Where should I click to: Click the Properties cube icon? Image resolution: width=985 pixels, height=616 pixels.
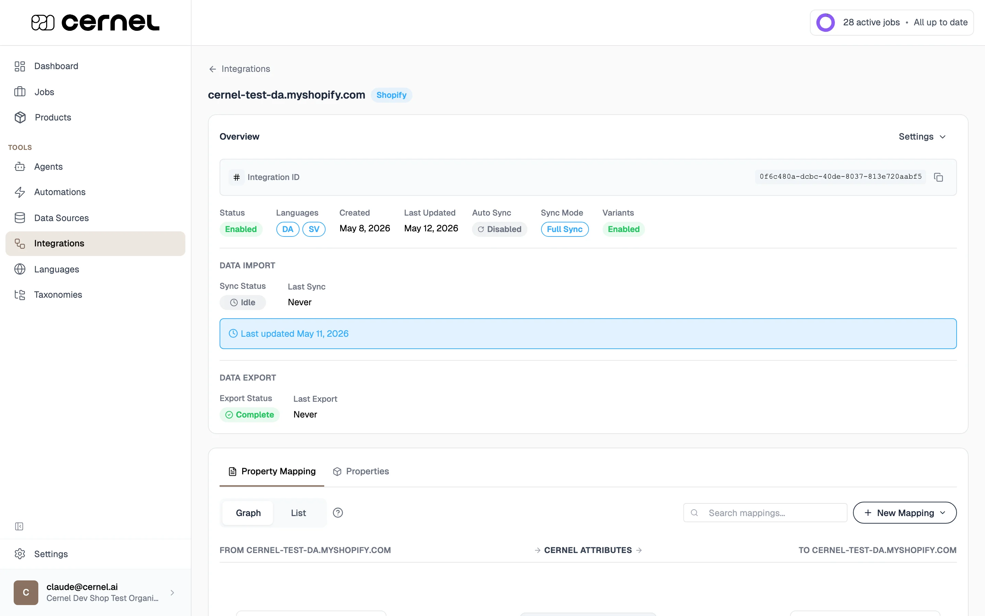(337, 471)
